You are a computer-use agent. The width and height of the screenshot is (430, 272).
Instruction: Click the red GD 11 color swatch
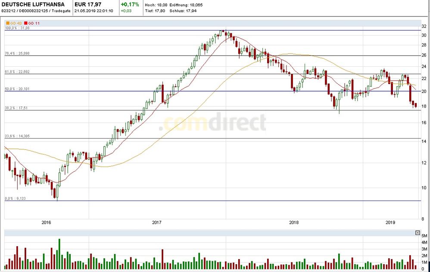(x=26, y=23)
